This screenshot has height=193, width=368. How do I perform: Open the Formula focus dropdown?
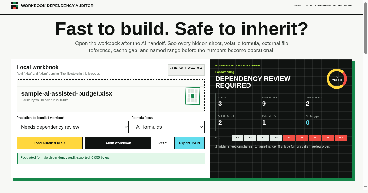point(168,127)
